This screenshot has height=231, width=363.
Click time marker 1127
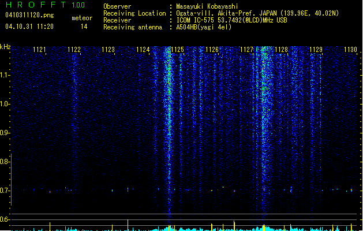(246, 50)
